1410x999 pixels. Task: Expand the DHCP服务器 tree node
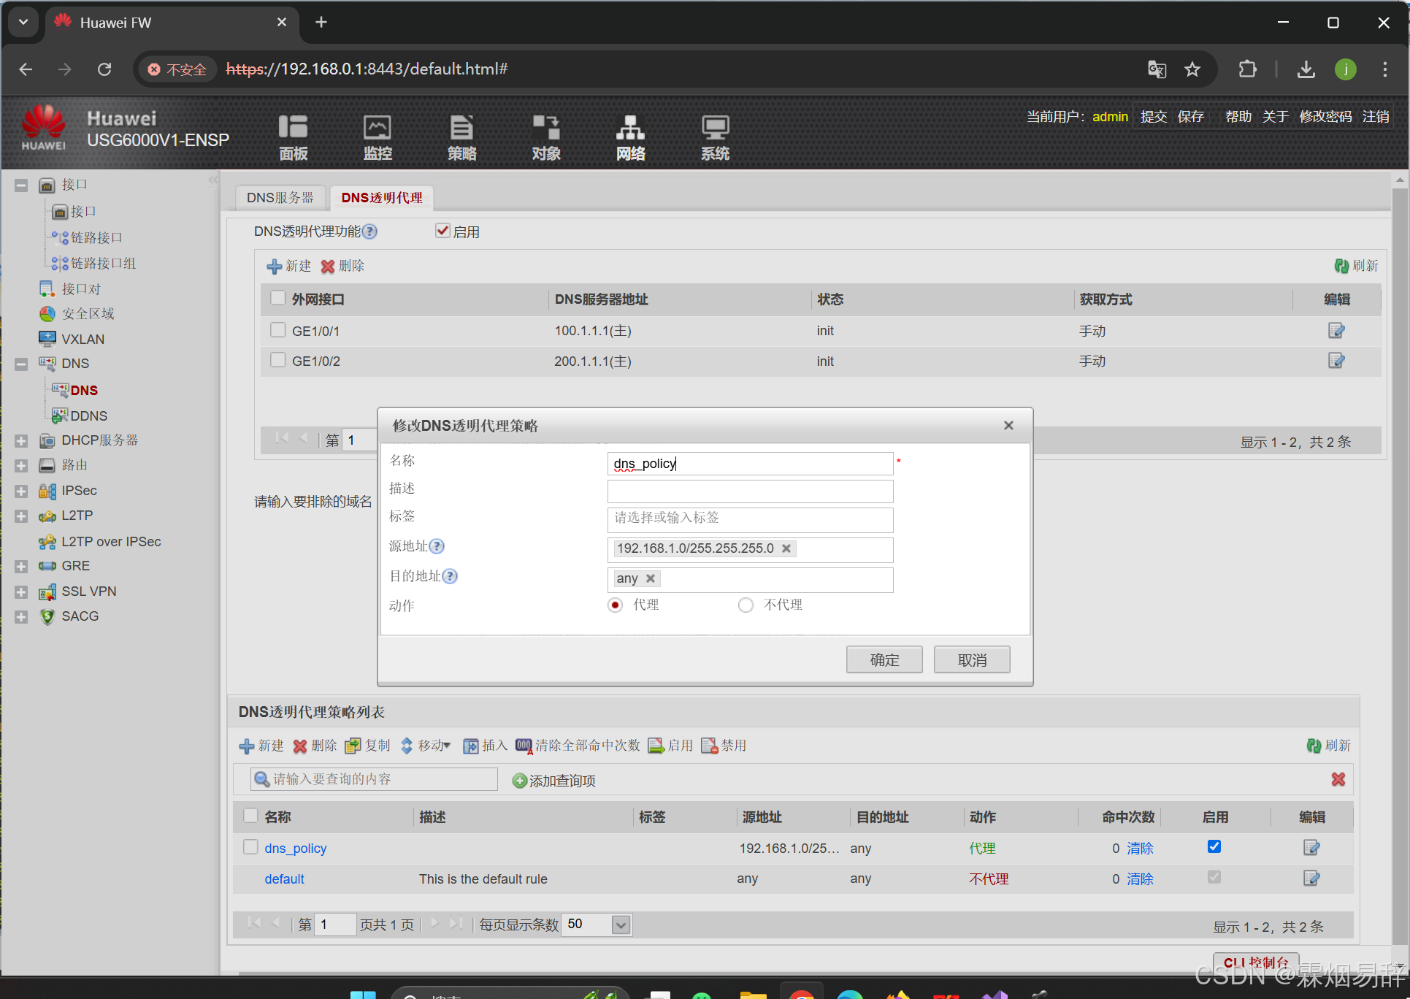[x=21, y=440]
